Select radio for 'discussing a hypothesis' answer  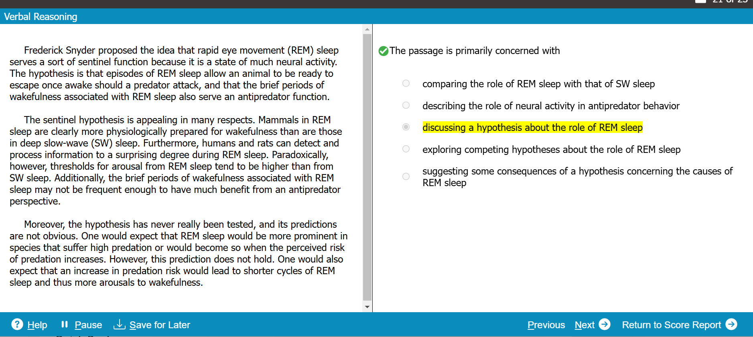[406, 127]
